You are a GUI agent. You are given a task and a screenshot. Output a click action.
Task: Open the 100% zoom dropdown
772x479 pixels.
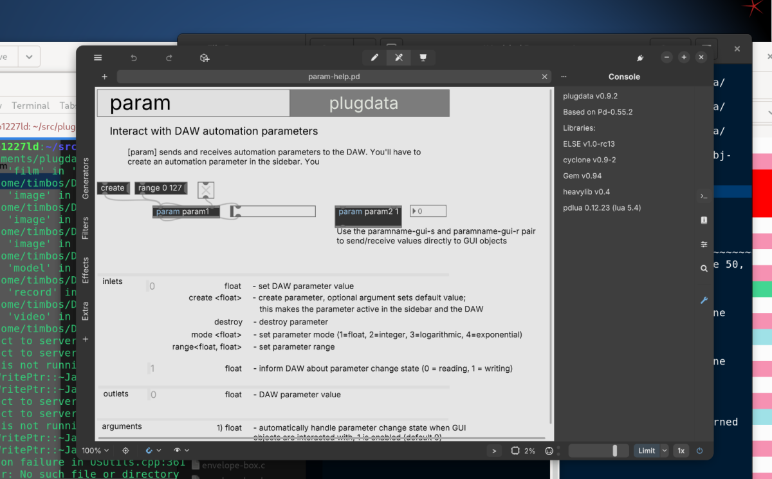[x=95, y=451]
